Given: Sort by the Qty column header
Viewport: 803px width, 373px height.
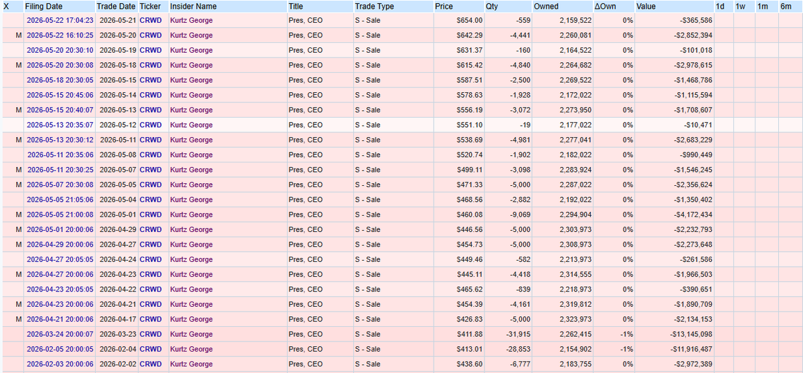Looking at the screenshot, I should 491,6.
